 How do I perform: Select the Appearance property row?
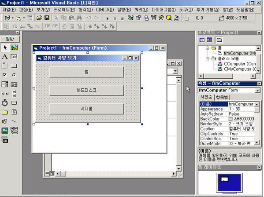click(227, 109)
